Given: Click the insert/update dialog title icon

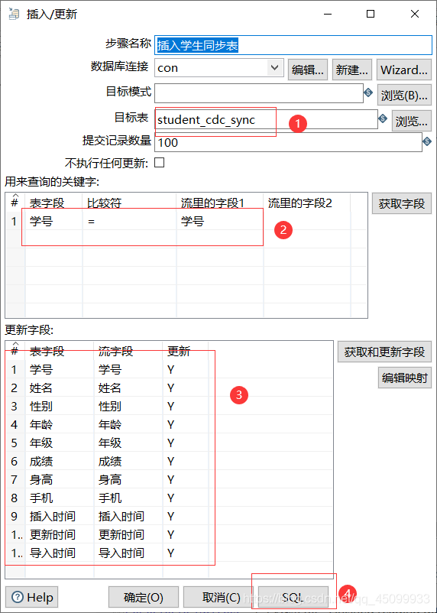Looking at the screenshot, I should pos(14,14).
